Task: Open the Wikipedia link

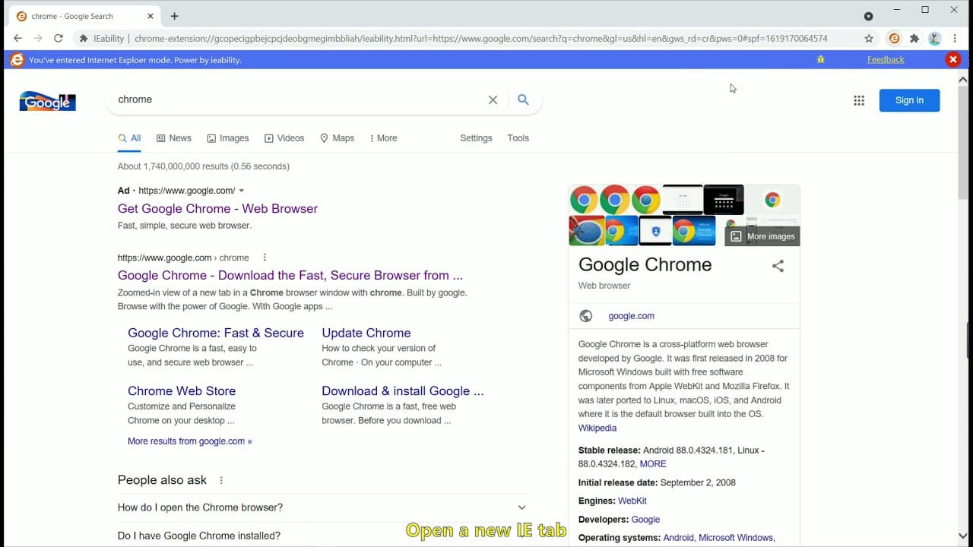Action: tap(597, 428)
